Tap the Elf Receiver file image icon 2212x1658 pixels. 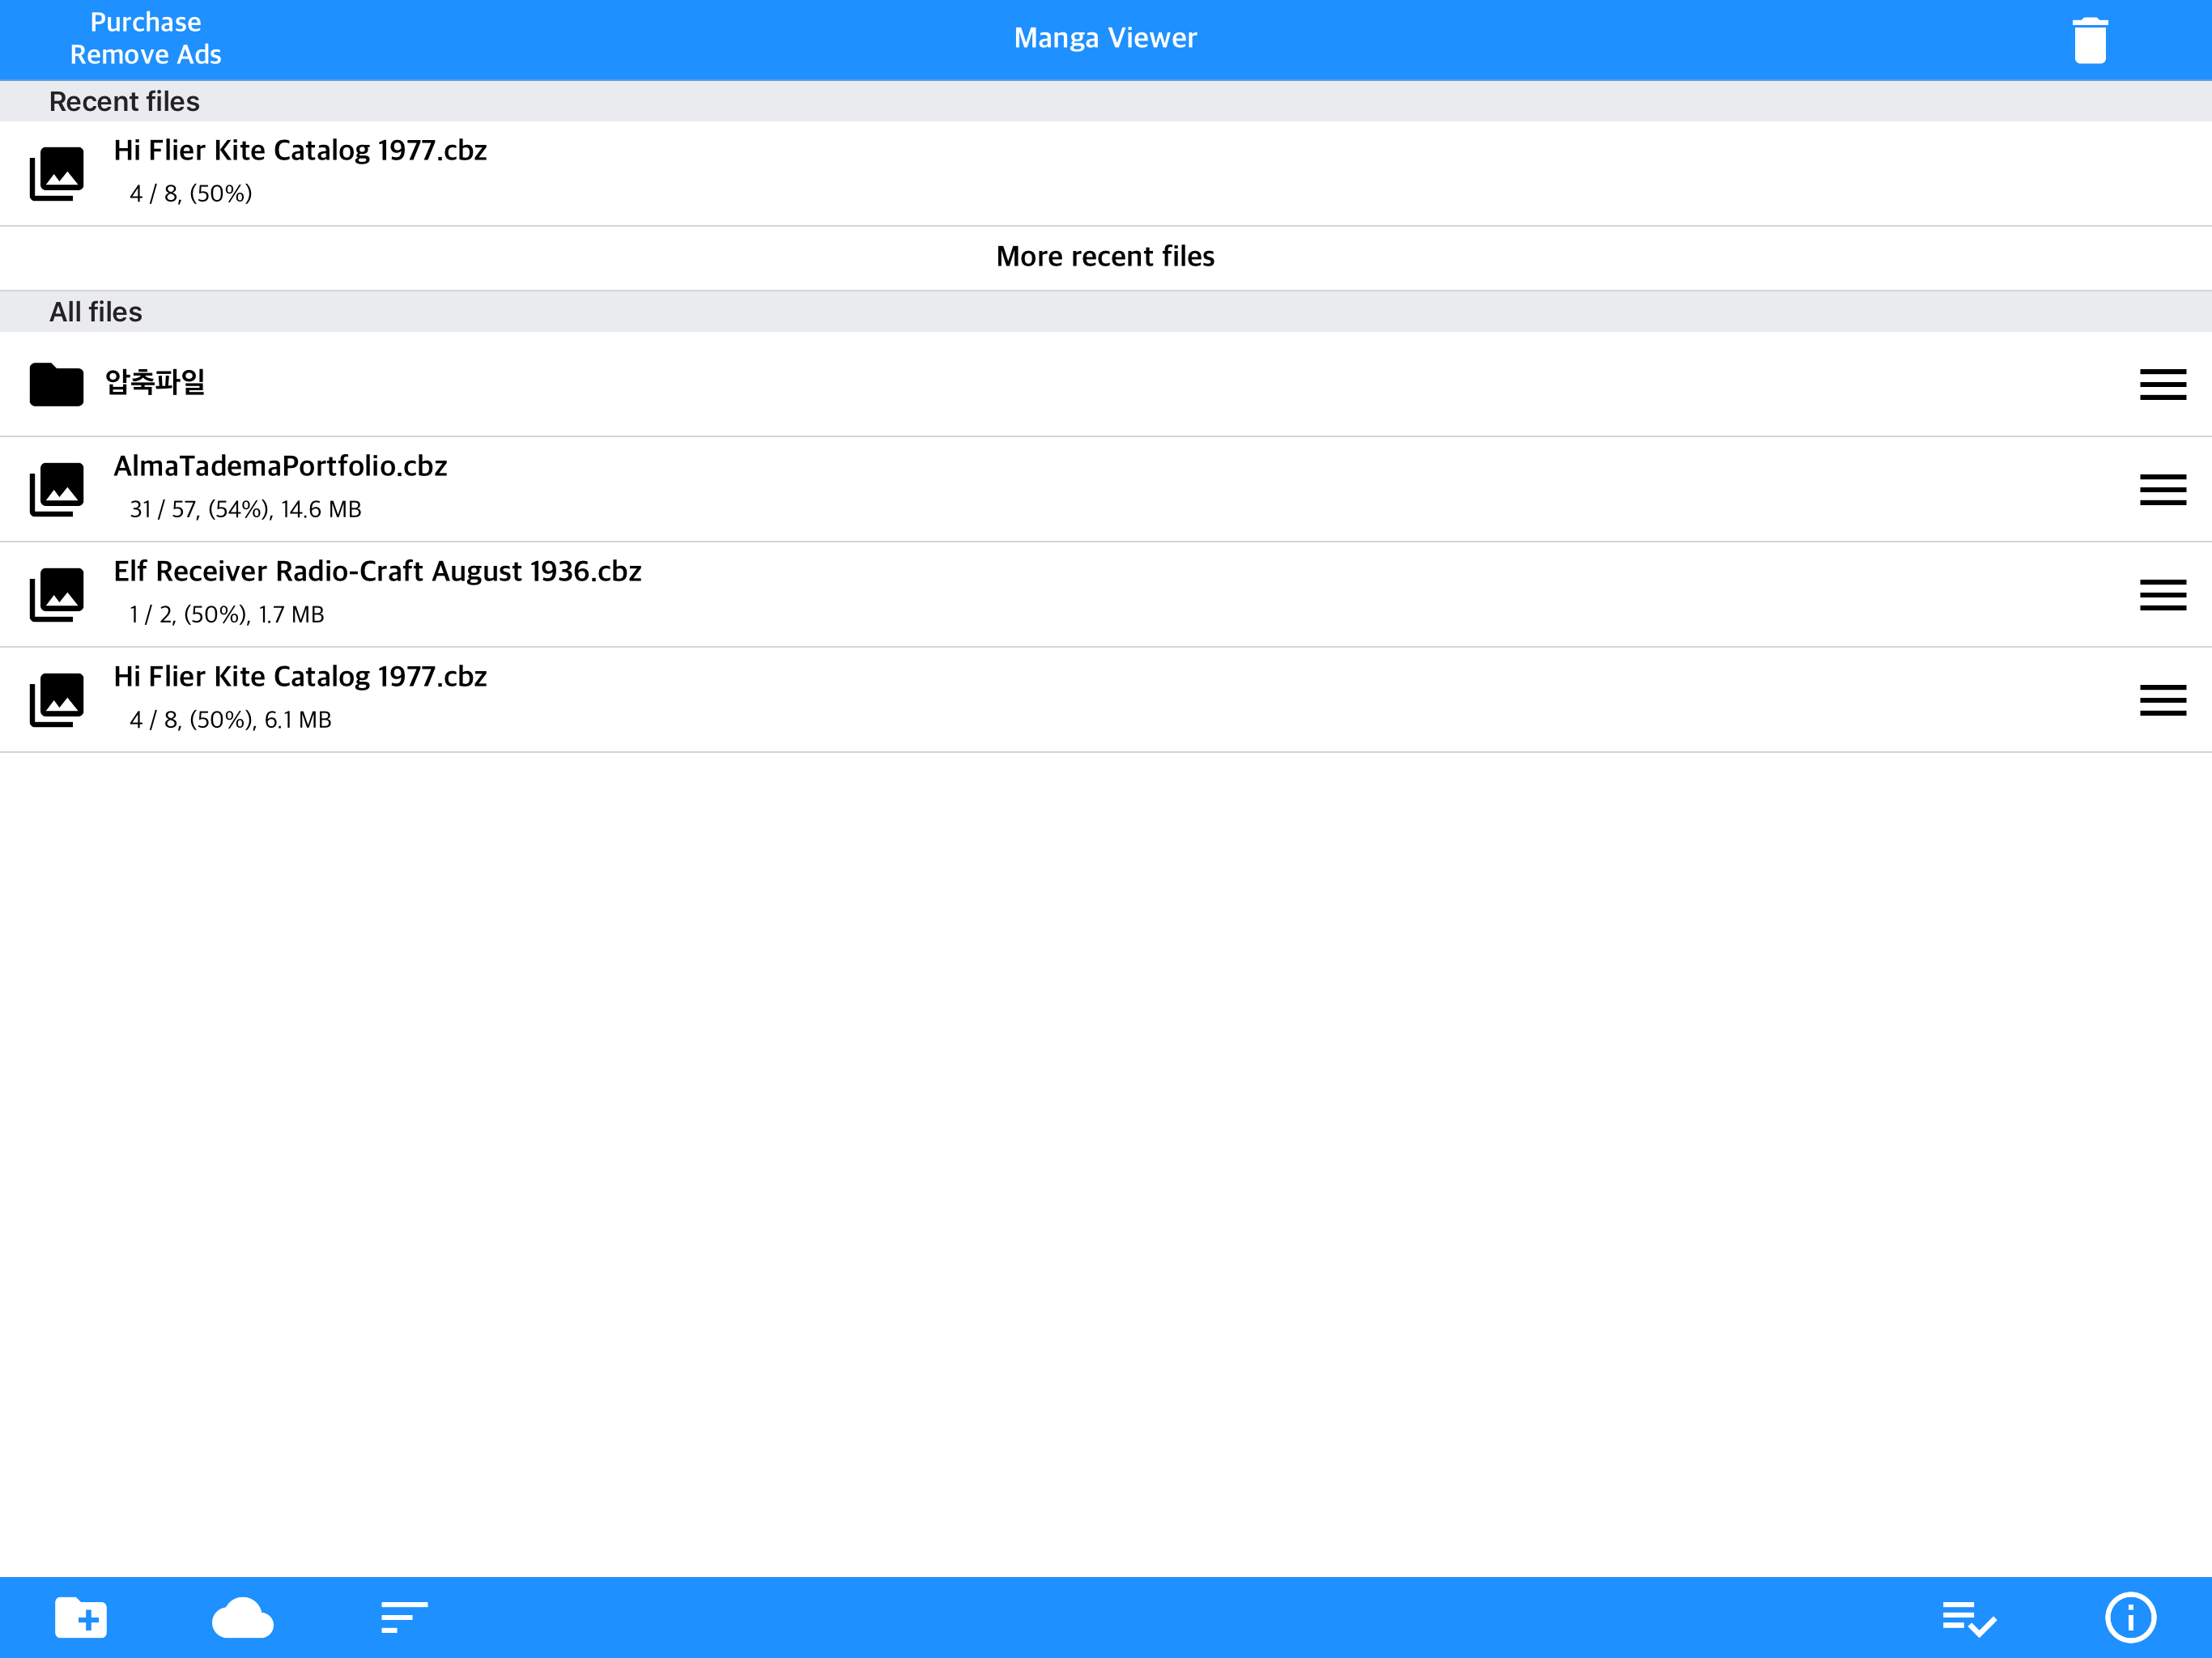tap(57, 595)
